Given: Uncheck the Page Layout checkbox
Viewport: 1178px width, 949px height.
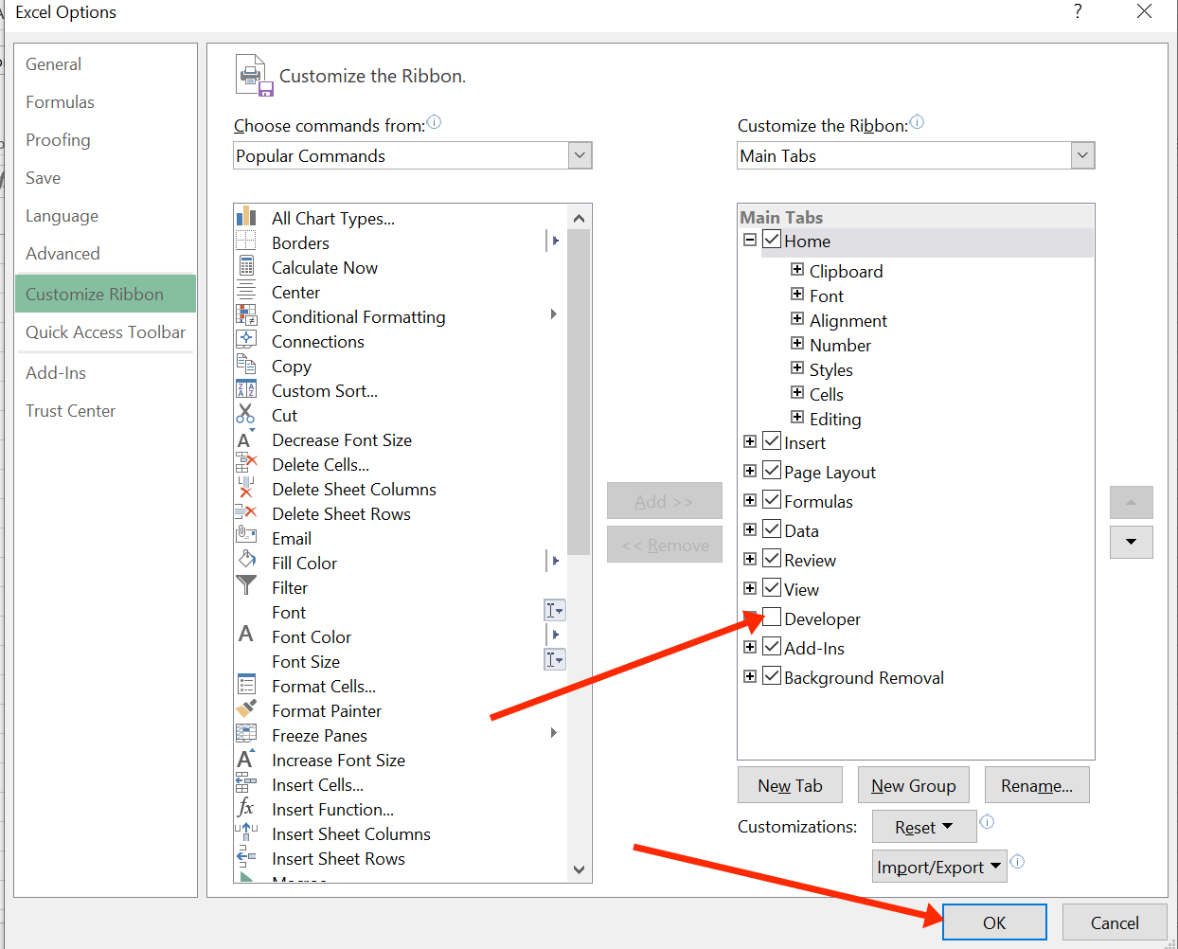Looking at the screenshot, I should click(x=772, y=471).
